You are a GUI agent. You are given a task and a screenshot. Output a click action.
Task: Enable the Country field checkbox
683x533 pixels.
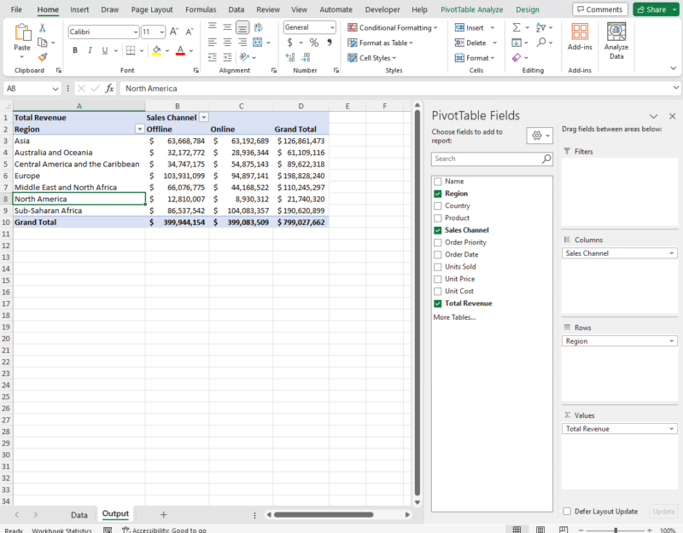[x=439, y=206]
